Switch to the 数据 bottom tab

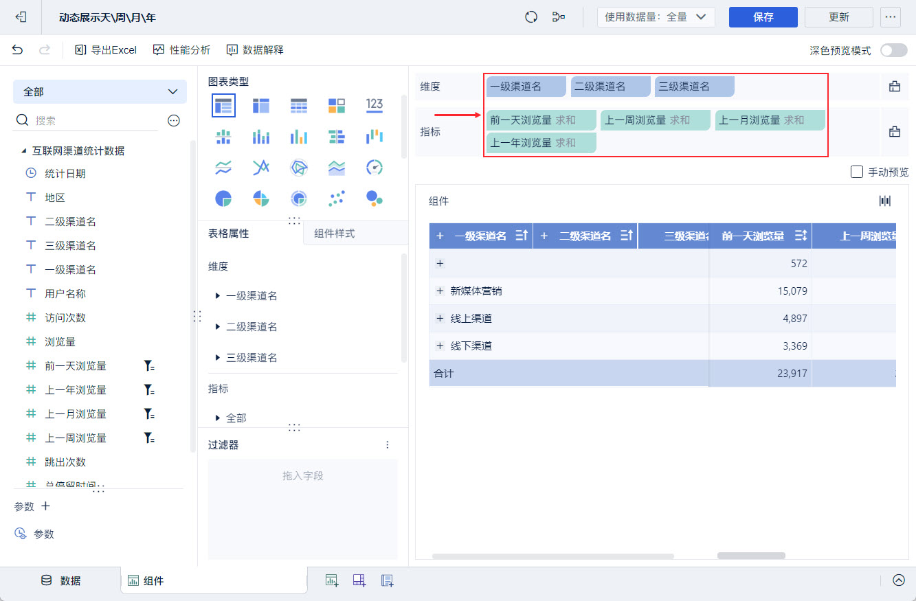(60, 580)
